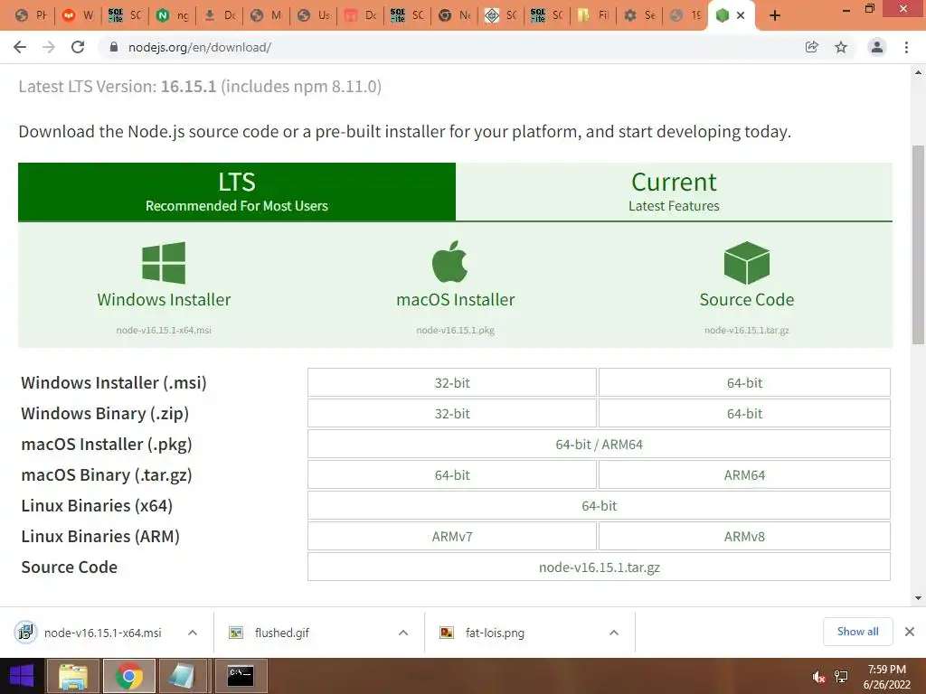Download Windows Binary 32-bit zip
This screenshot has width=926, height=694.
coord(452,414)
